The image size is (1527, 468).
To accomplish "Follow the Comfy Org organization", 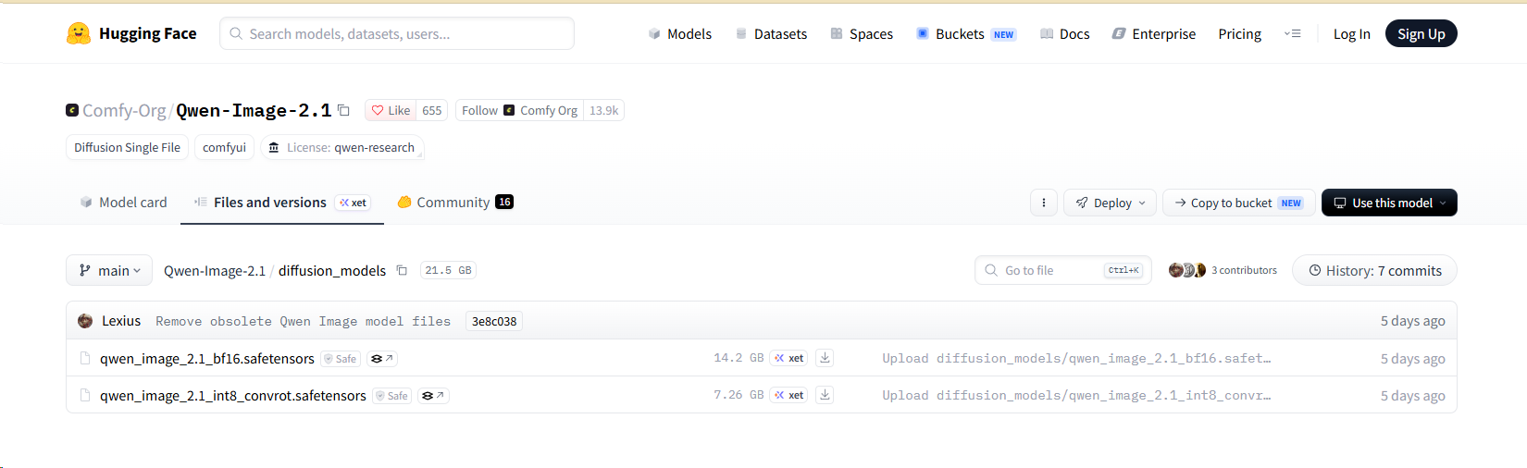I will [519, 110].
